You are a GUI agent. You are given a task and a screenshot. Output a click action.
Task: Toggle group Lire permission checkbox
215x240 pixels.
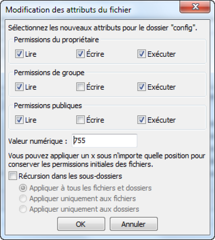click(19, 87)
